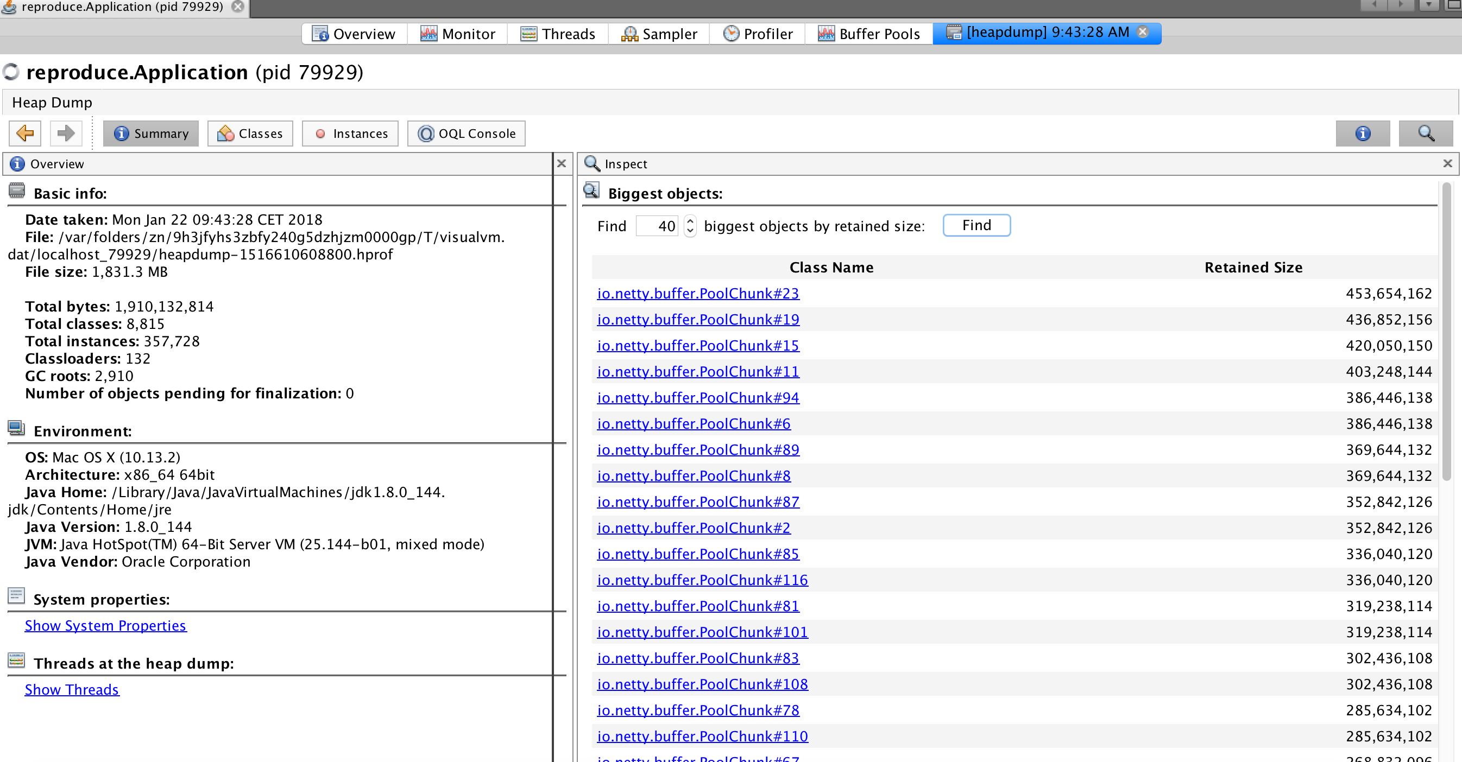The height and width of the screenshot is (762, 1462).
Task: Click the Find count input field
Action: [657, 225]
